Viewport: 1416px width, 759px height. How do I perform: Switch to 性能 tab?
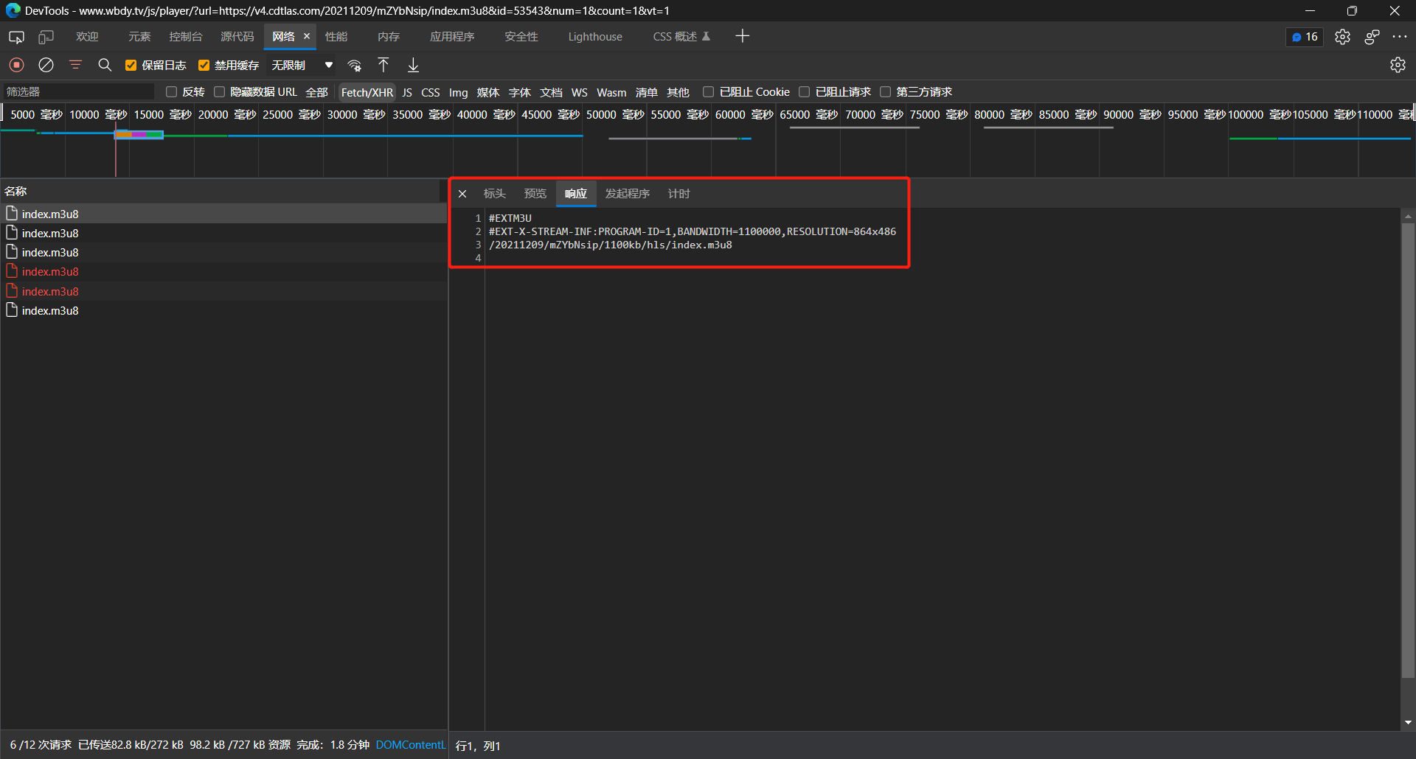coord(336,37)
